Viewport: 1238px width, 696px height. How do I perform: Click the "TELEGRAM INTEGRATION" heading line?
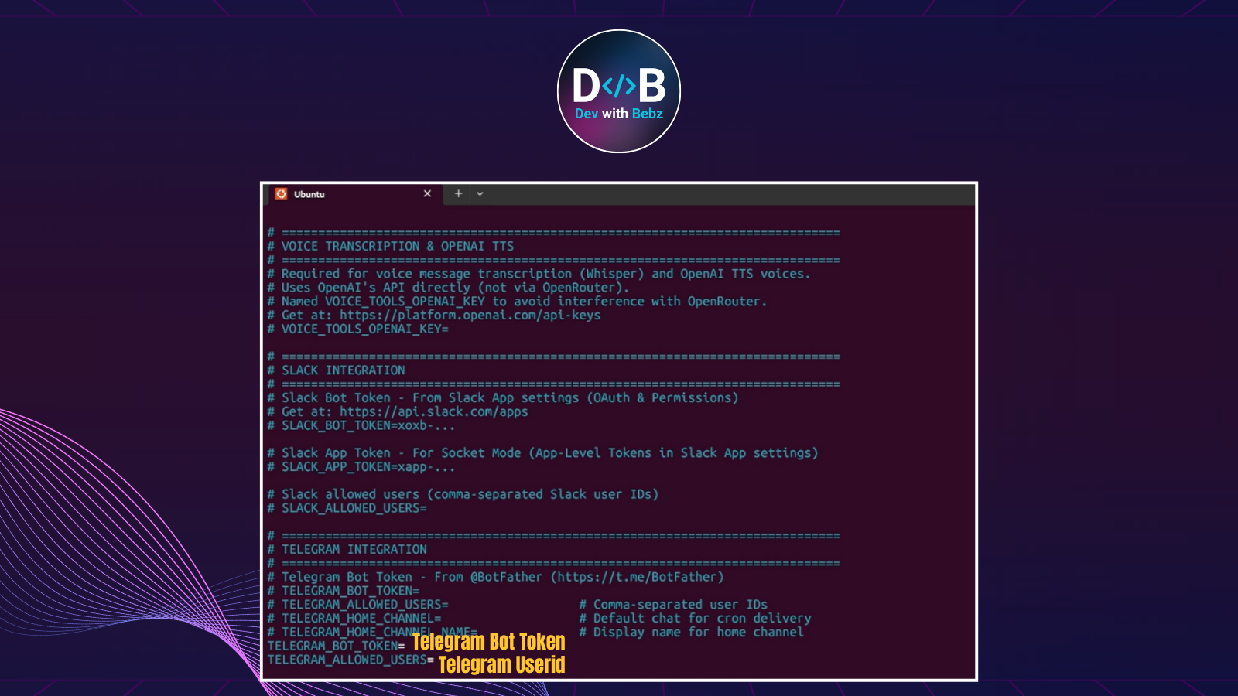(347, 550)
